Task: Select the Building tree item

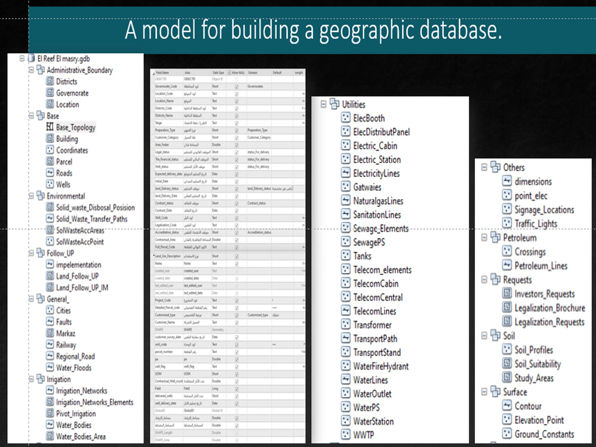Action: click(x=67, y=138)
